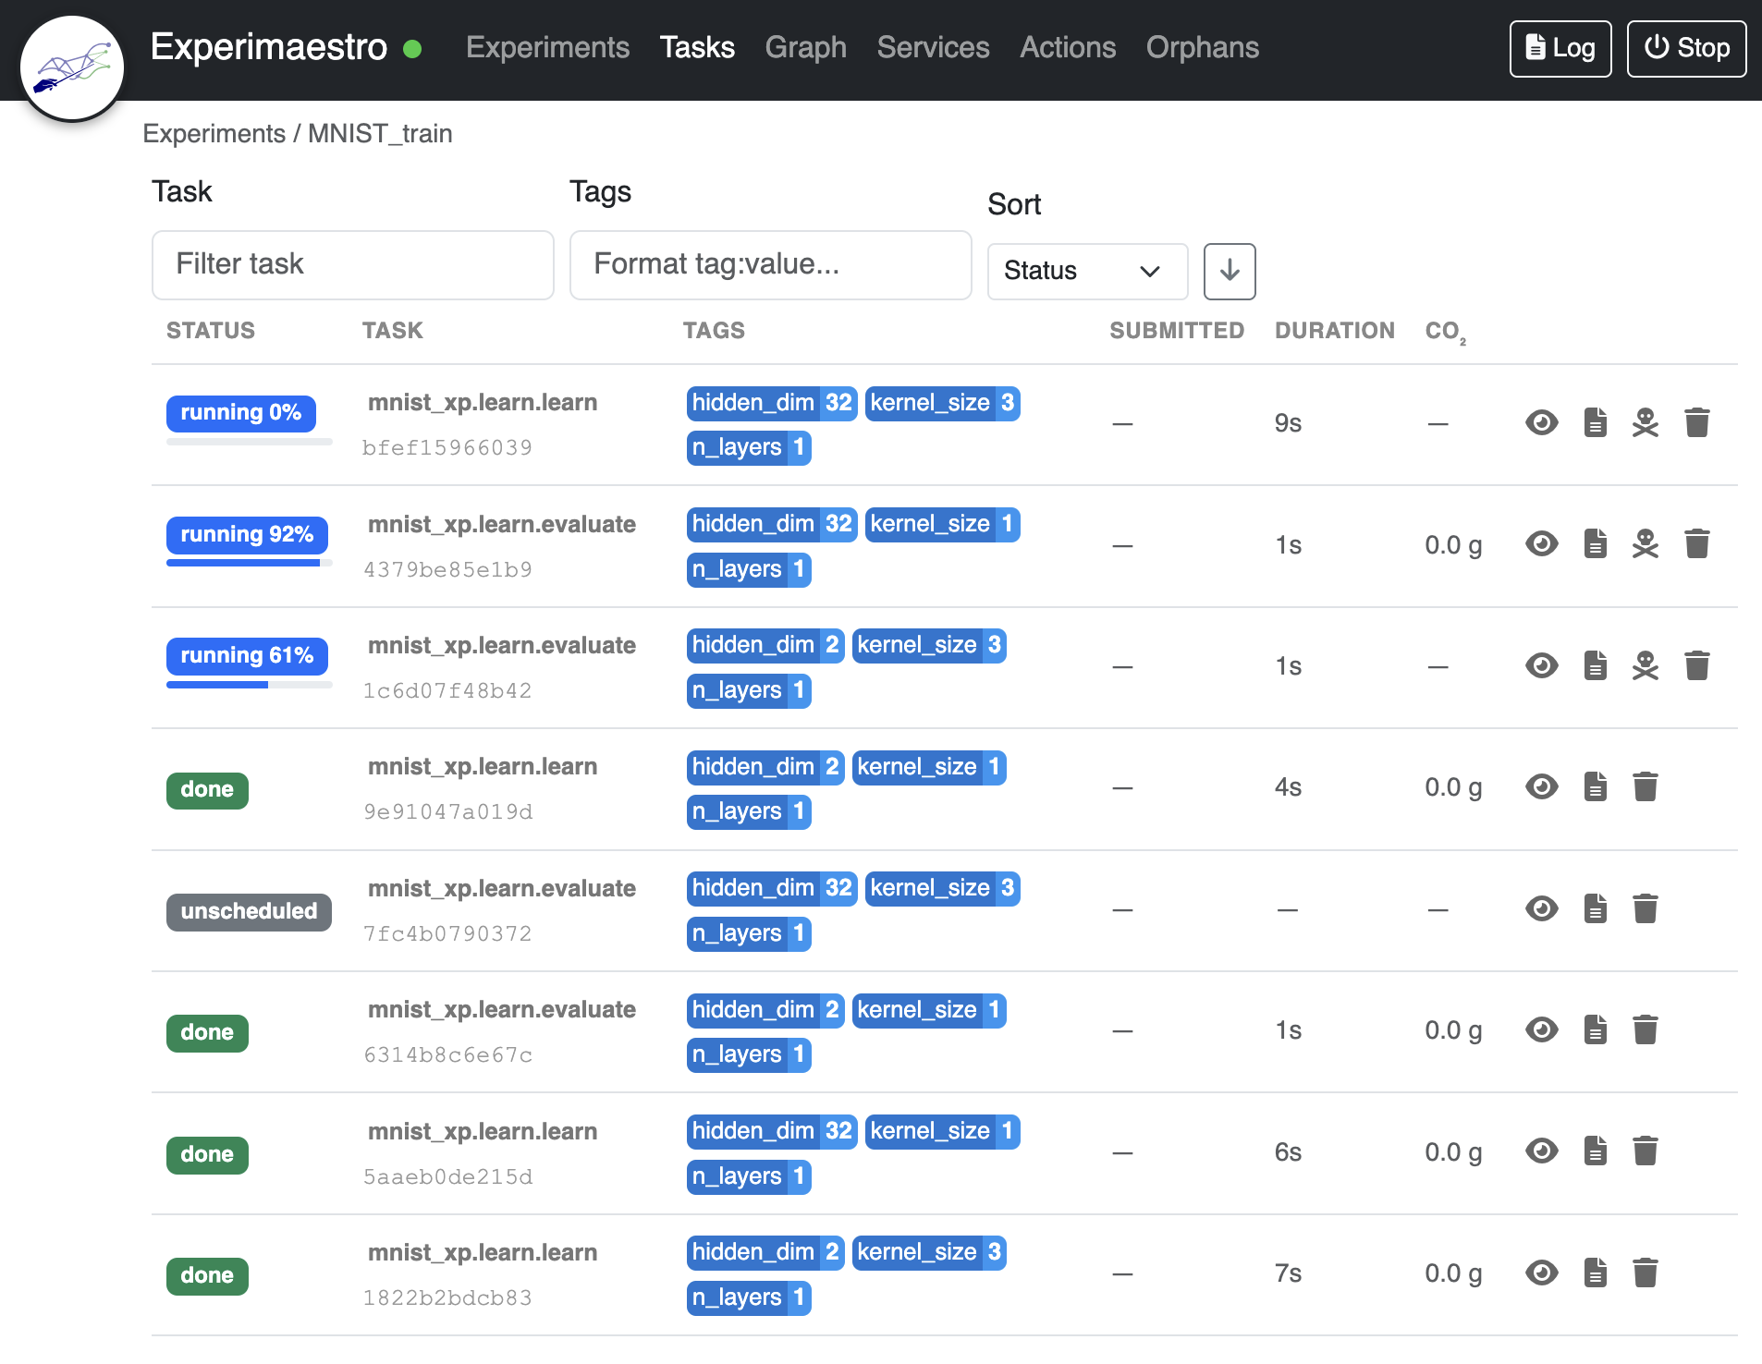
Task: Click the Experimaestro logo
Action: [72, 68]
